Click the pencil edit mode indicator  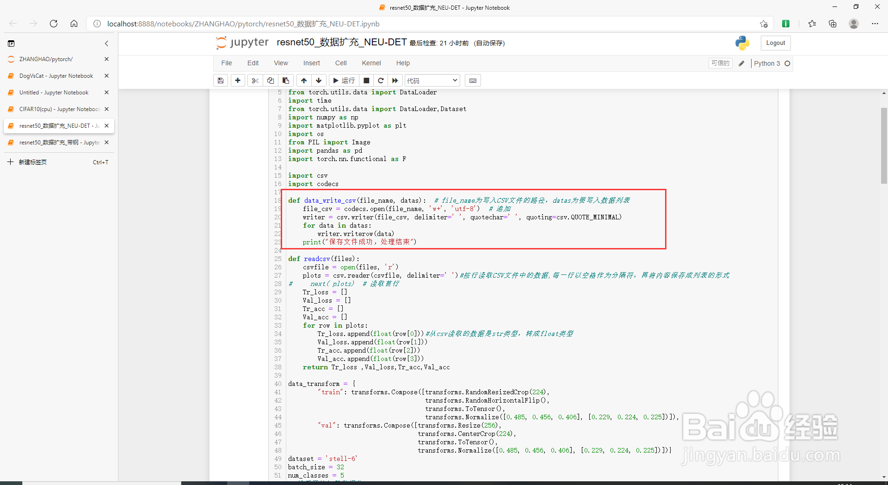(x=741, y=63)
